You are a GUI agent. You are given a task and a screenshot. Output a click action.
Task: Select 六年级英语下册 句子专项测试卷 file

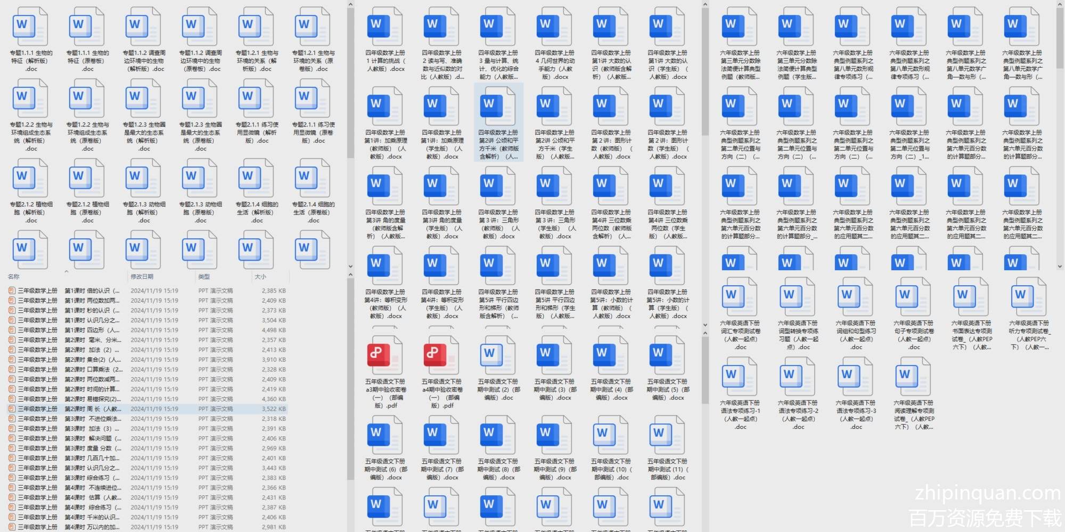coord(914,314)
